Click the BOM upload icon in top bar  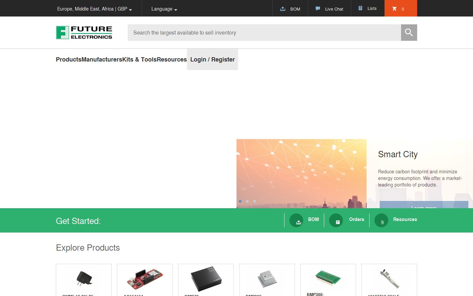(x=282, y=9)
